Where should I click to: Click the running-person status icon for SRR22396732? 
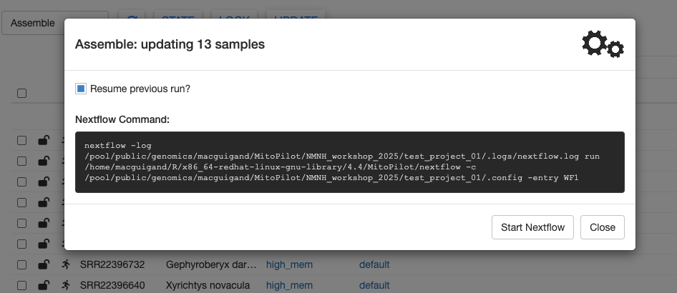point(66,264)
